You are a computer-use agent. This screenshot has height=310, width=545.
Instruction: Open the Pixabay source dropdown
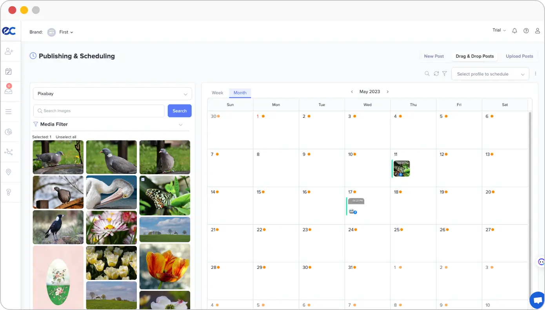[112, 94]
